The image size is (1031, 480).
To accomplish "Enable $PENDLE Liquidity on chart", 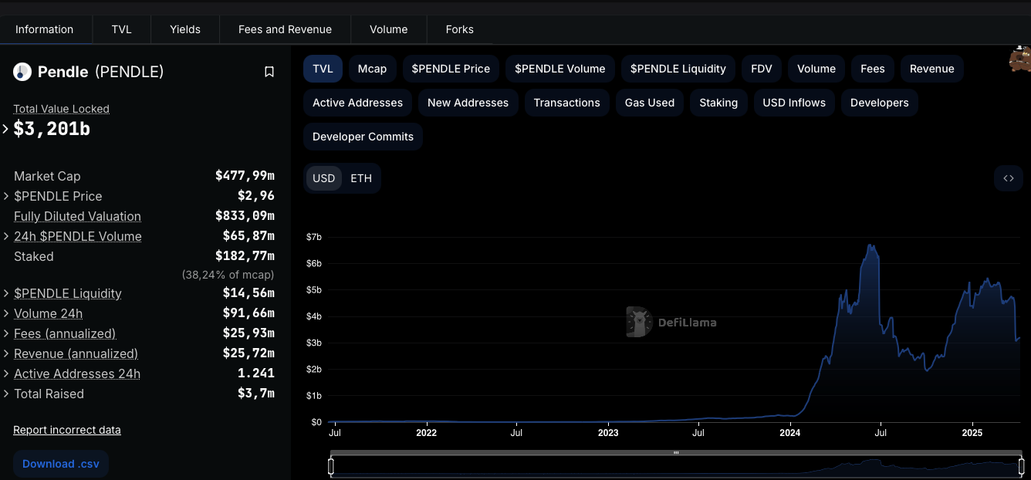I will point(678,69).
